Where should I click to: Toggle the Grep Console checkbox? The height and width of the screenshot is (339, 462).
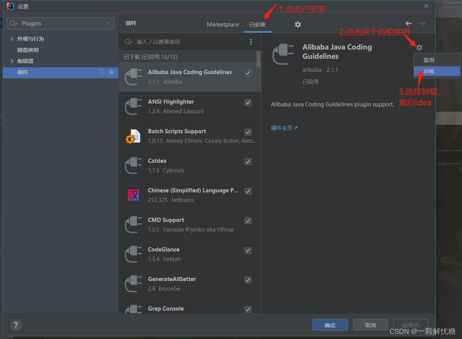248,309
